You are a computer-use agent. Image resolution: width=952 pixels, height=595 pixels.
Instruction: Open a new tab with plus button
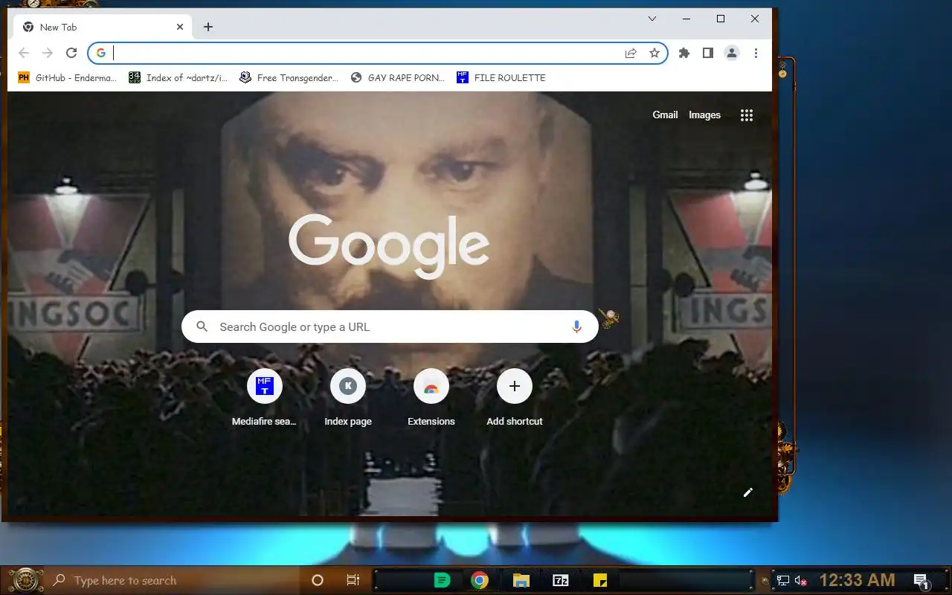pos(208,27)
